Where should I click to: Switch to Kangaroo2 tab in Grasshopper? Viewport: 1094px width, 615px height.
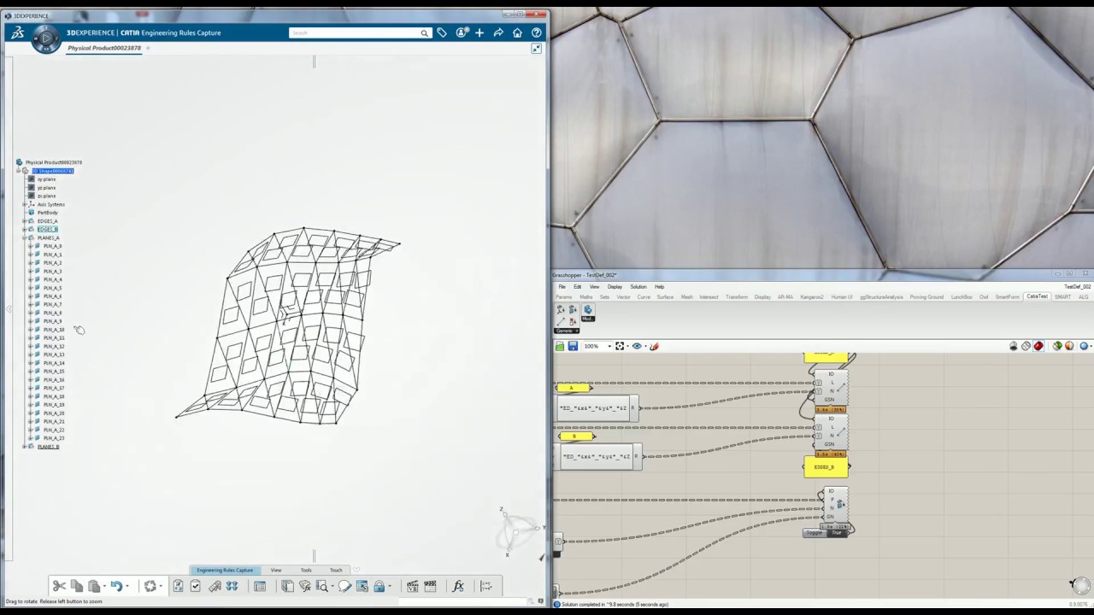811,297
